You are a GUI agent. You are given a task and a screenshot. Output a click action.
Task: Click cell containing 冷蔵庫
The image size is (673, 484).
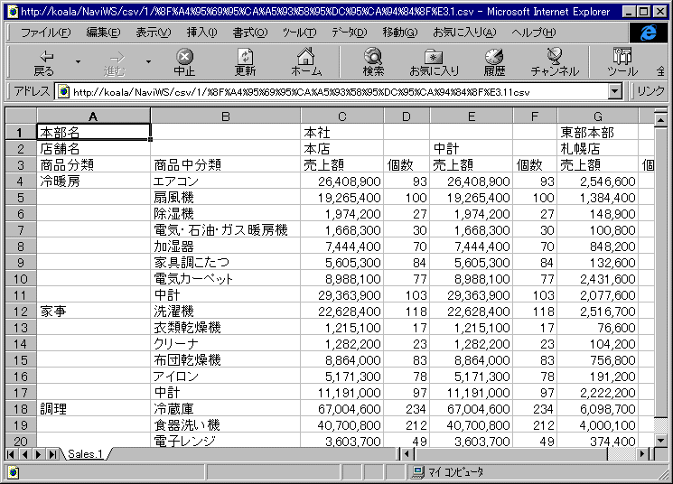[x=225, y=409]
